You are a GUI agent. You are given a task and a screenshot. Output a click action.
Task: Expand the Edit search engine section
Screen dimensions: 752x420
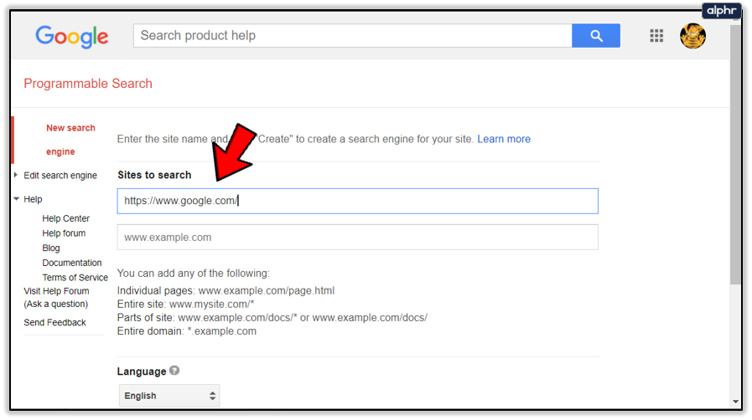pyautogui.click(x=16, y=176)
